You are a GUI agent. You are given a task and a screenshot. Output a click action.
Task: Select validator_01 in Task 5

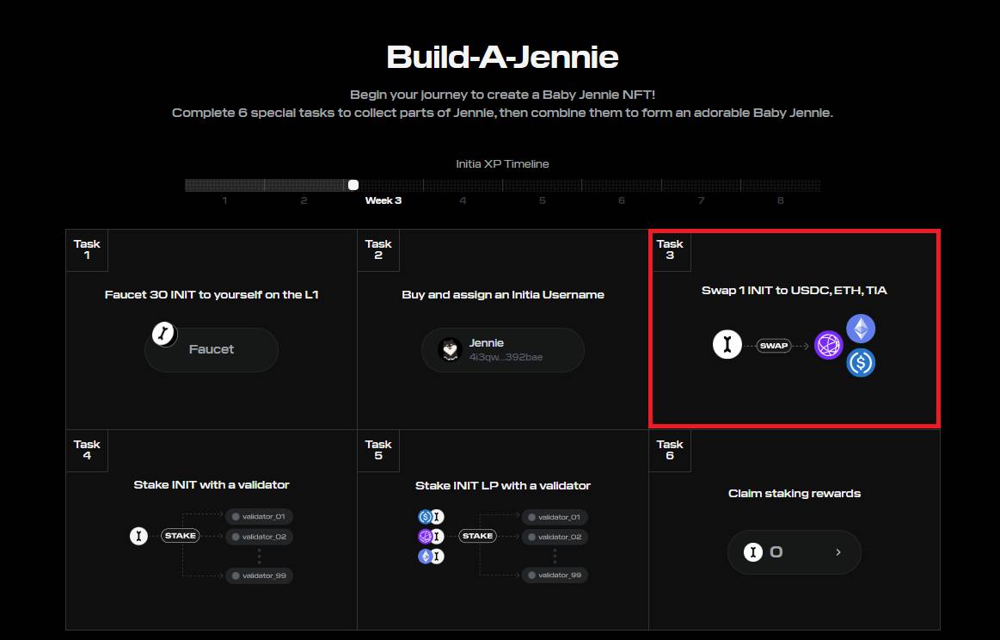(555, 517)
